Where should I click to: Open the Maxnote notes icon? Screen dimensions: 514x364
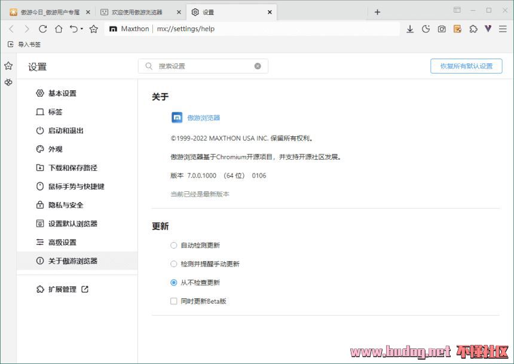click(x=457, y=29)
